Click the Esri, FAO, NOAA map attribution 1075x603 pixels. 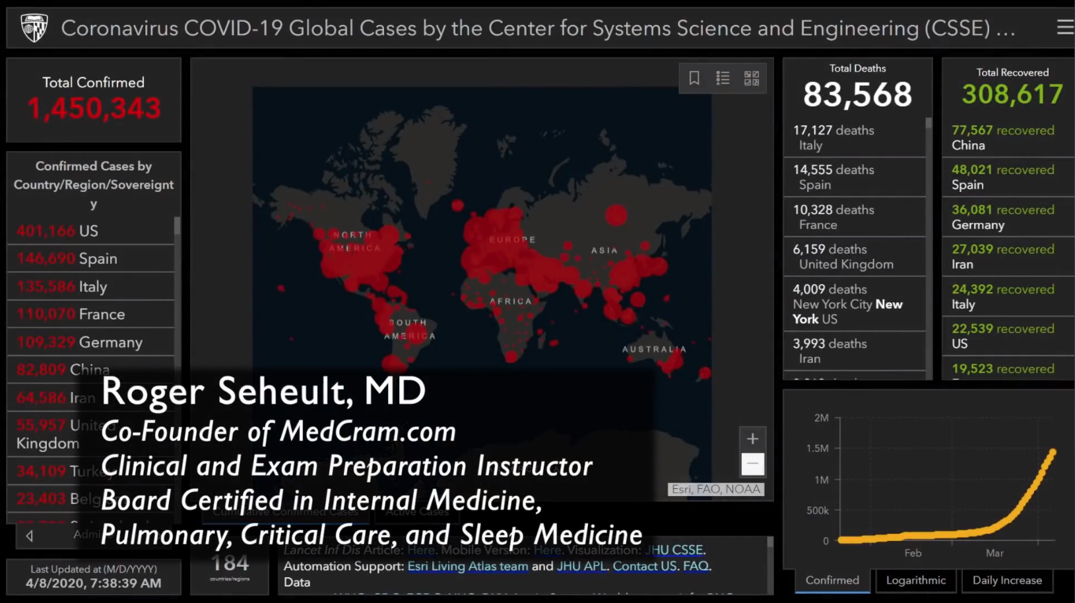pos(716,489)
